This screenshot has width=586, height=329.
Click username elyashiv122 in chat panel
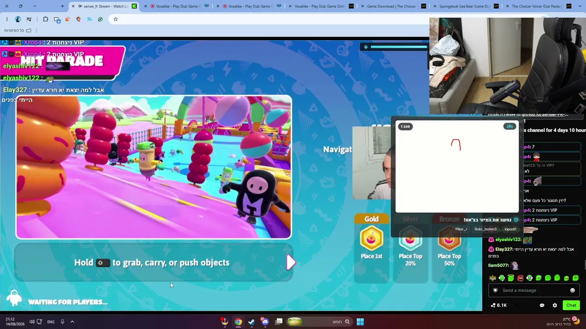(x=508, y=239)
